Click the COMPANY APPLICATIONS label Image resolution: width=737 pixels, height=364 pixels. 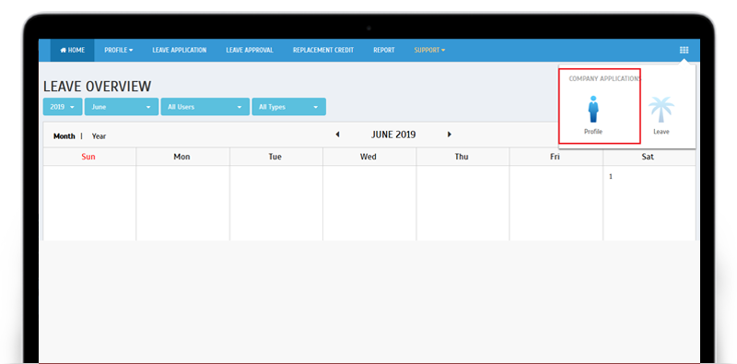pos(605,78)
